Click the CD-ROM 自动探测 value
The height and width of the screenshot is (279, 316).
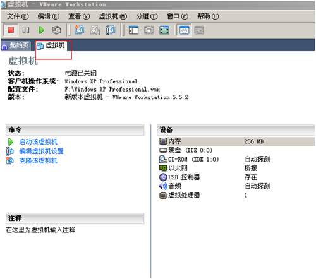click(x=257, y=159)
